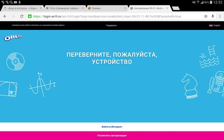
Task: Close the «Дом, в котором...» tab
Action: [41, 8]
